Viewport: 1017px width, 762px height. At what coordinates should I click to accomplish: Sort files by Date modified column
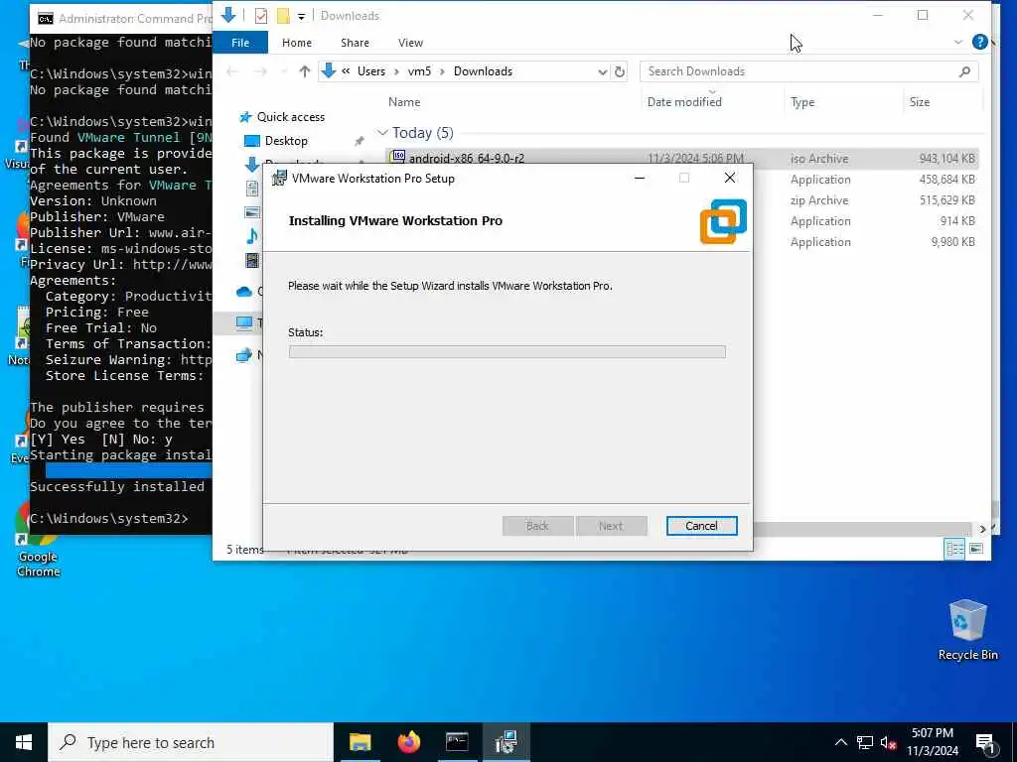tap(684, 102)
